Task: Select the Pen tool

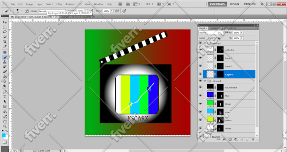Action: point(5,92)
